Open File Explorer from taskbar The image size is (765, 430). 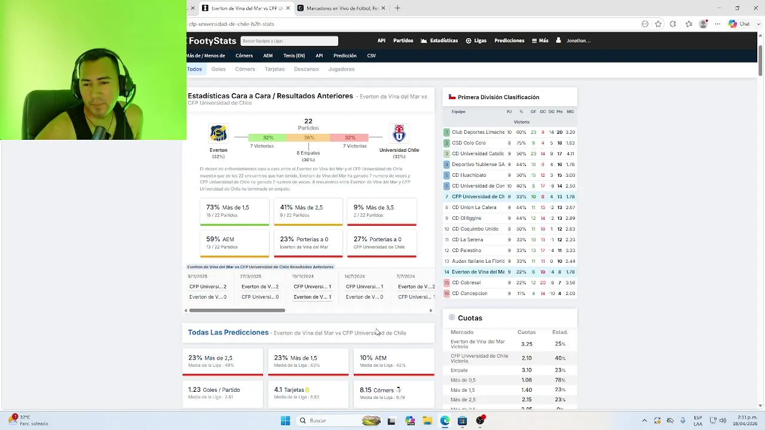(x=427, y=420)
